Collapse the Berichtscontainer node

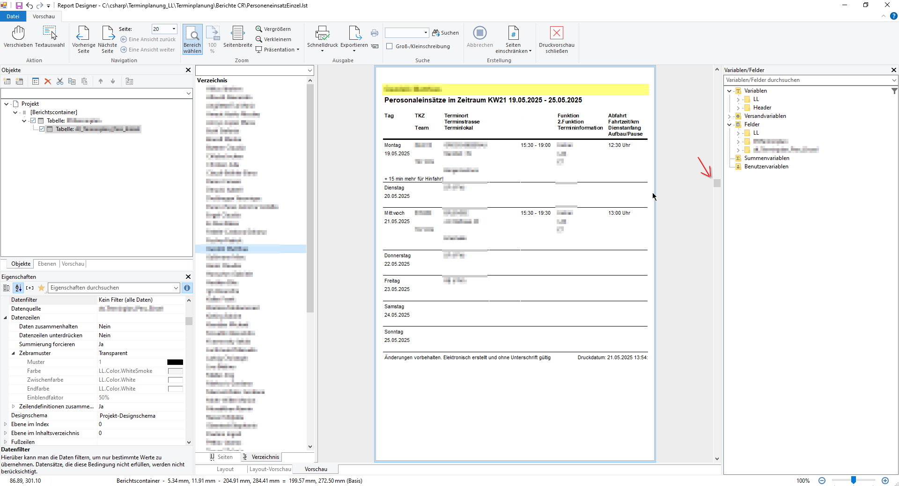tap(15, 112)
